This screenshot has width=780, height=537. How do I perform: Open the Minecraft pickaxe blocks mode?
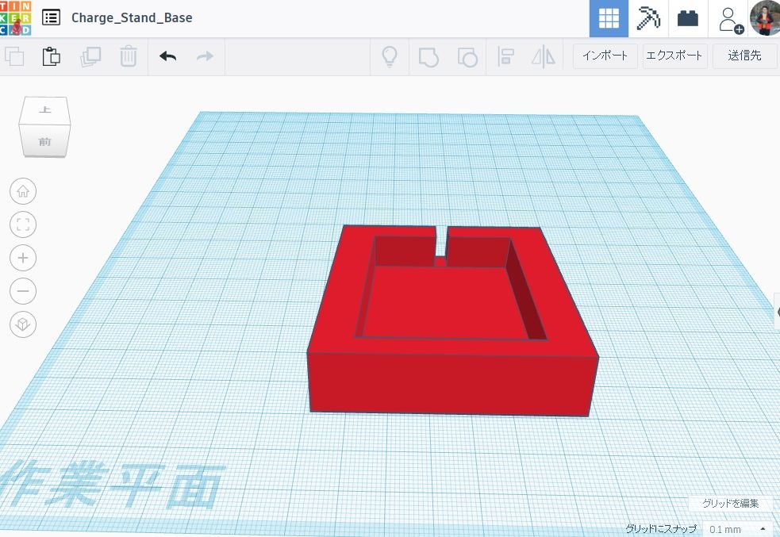pyautogui.click(x=648, y=18)
